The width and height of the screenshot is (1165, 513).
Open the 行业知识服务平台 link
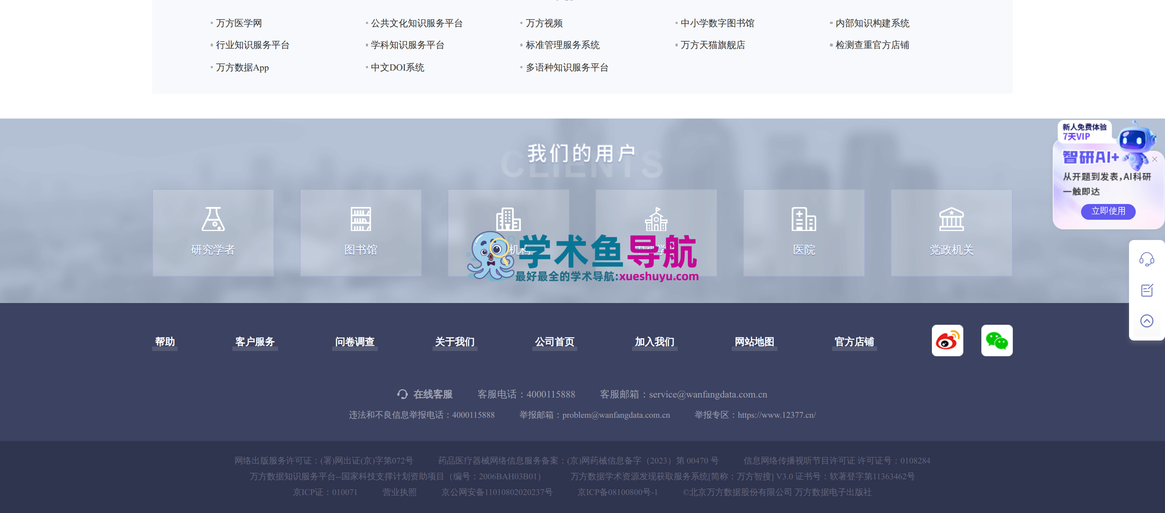252,45
